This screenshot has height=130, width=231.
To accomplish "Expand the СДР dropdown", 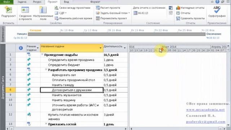I will pyautogui.click(x=61, y=13).
